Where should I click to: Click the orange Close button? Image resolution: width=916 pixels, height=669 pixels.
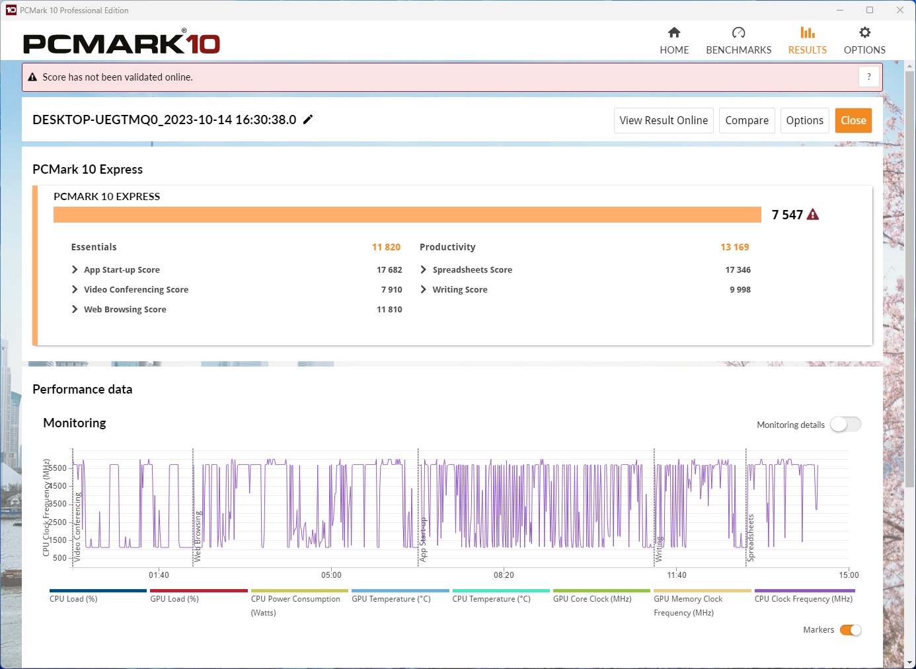pos(853,120)
